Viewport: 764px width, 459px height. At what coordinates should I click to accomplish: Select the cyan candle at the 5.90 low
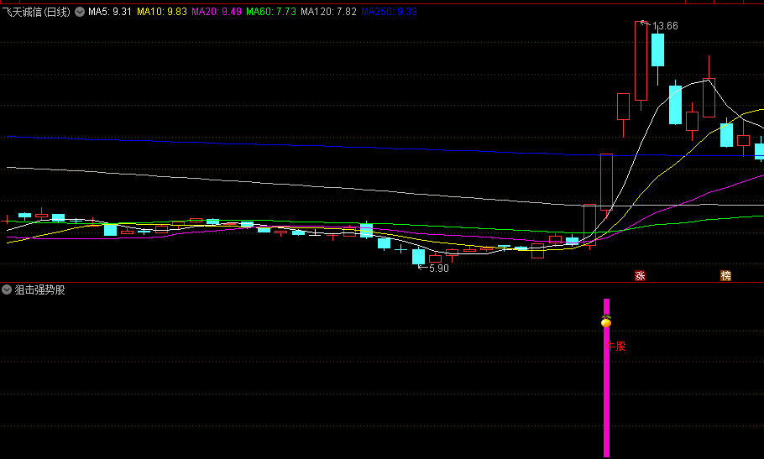pos(419,257)
